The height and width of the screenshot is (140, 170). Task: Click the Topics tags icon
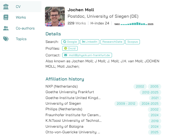[6, 39]
